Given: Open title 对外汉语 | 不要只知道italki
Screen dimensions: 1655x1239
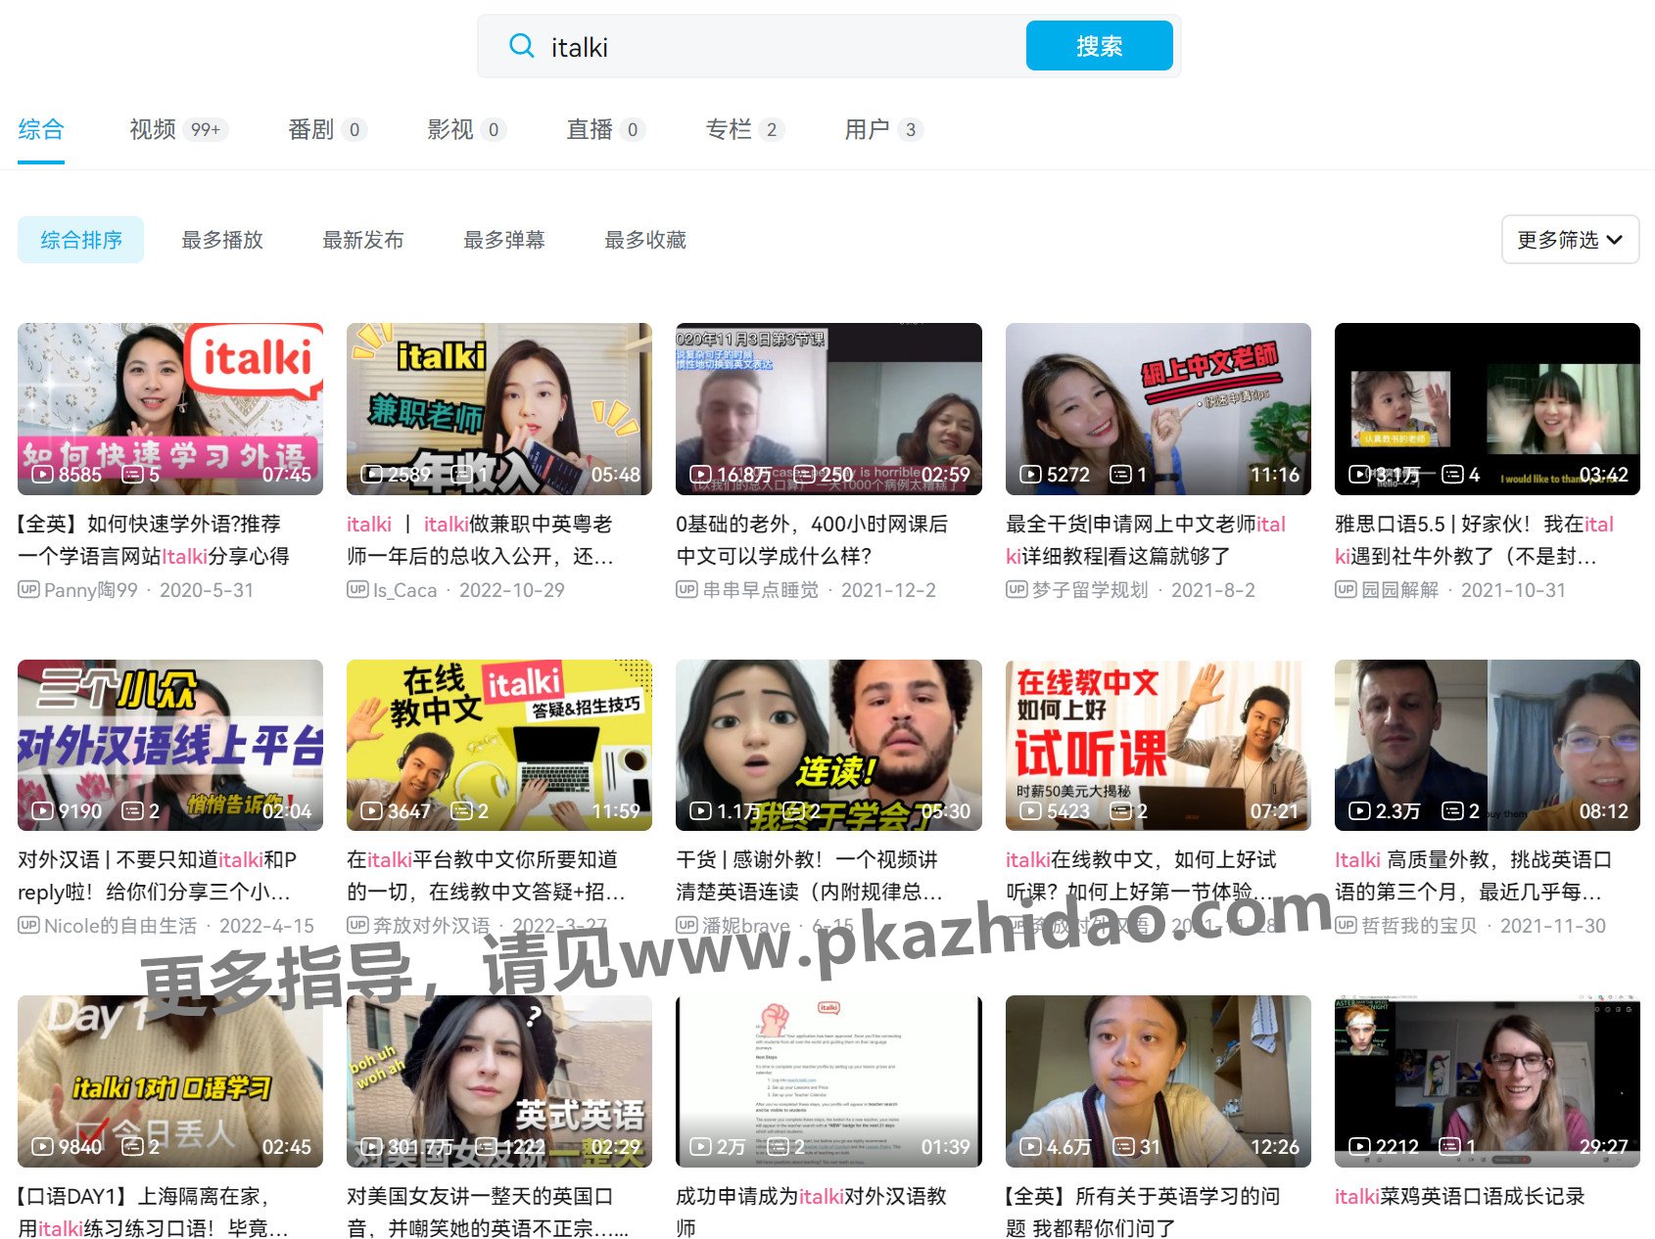Looking at the screenshot, I should 157,876.
